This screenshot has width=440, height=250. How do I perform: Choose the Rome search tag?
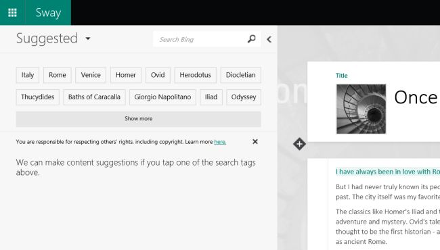pos(58,75)
